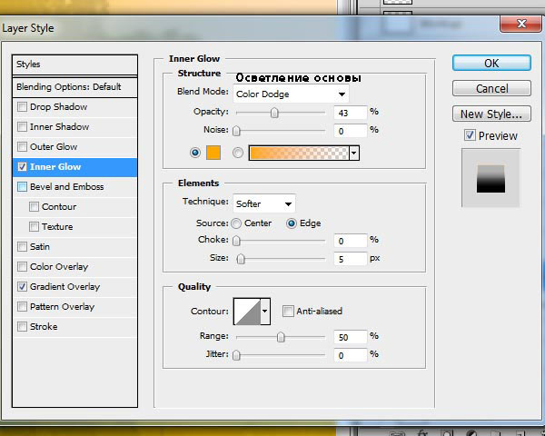Tick the Anti-aliased checkbox

click(x=288, y=311)
